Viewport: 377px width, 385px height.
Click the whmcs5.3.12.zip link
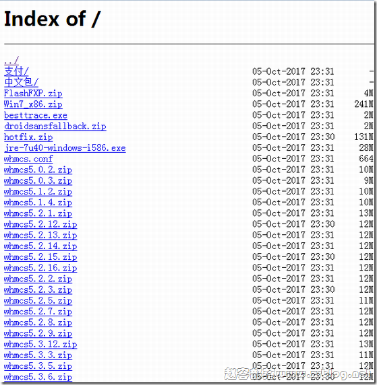point(40,344)
